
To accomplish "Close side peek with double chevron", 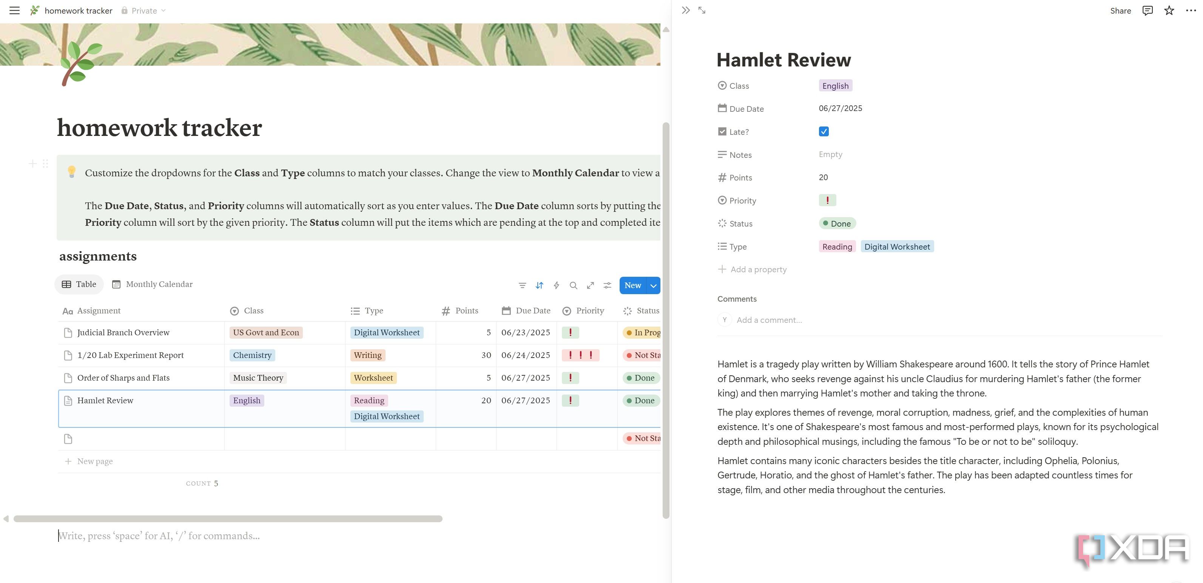I will click(x=685, y=10).
